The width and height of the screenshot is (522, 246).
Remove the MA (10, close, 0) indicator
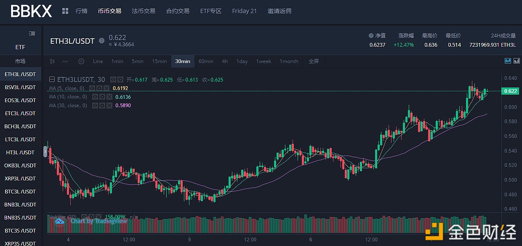click(109, 97)
